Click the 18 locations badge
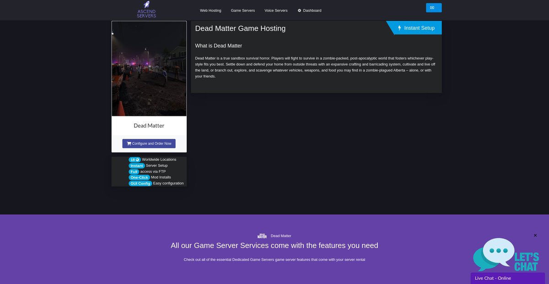The image size is (549, 284). tap(135, 159)
